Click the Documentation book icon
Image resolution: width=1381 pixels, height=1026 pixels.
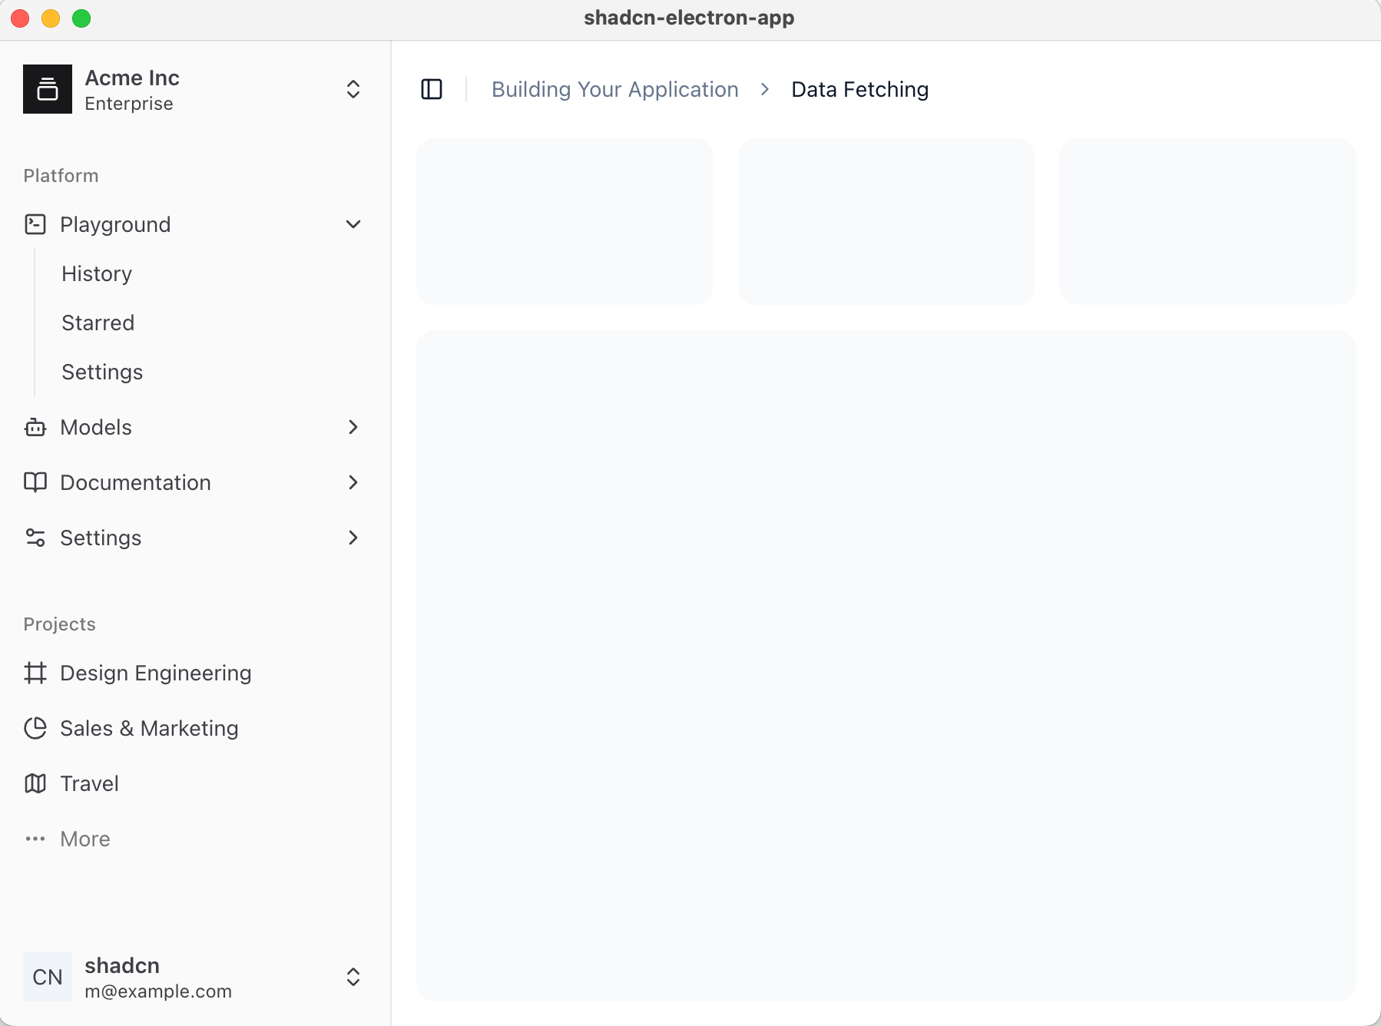35,482
